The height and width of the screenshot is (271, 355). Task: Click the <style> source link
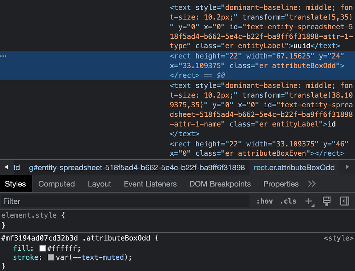338,238
